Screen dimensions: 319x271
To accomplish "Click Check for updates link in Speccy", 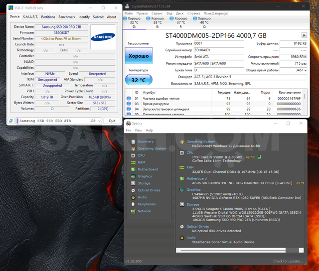I will (x=288, y=261).
